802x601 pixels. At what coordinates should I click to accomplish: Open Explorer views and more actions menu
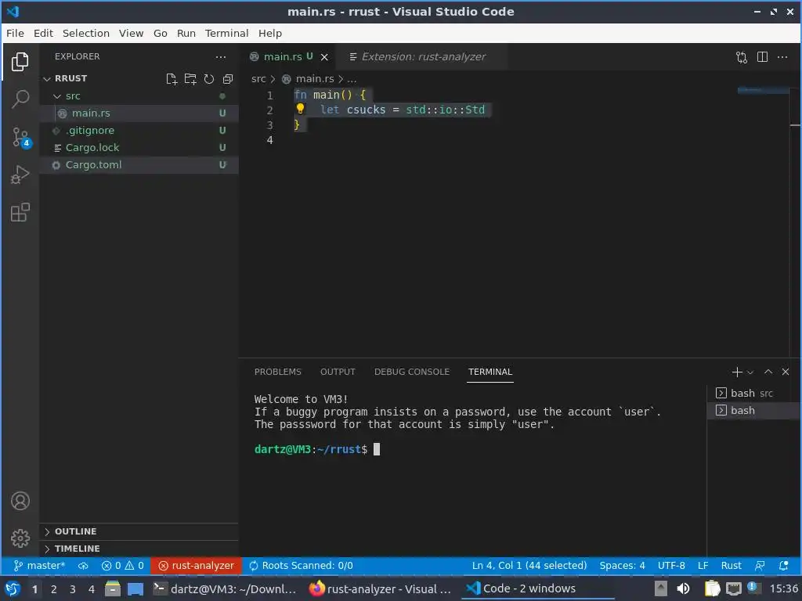pyautogui.click(x=220, y=56)
